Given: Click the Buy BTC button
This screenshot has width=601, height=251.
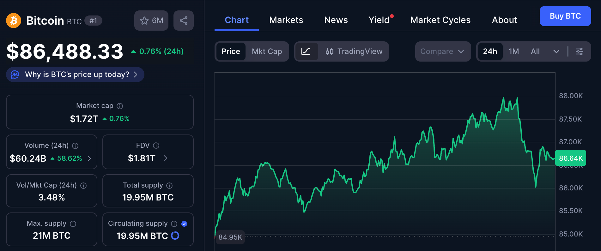Looking at the screenshot, I should [565, 16].
